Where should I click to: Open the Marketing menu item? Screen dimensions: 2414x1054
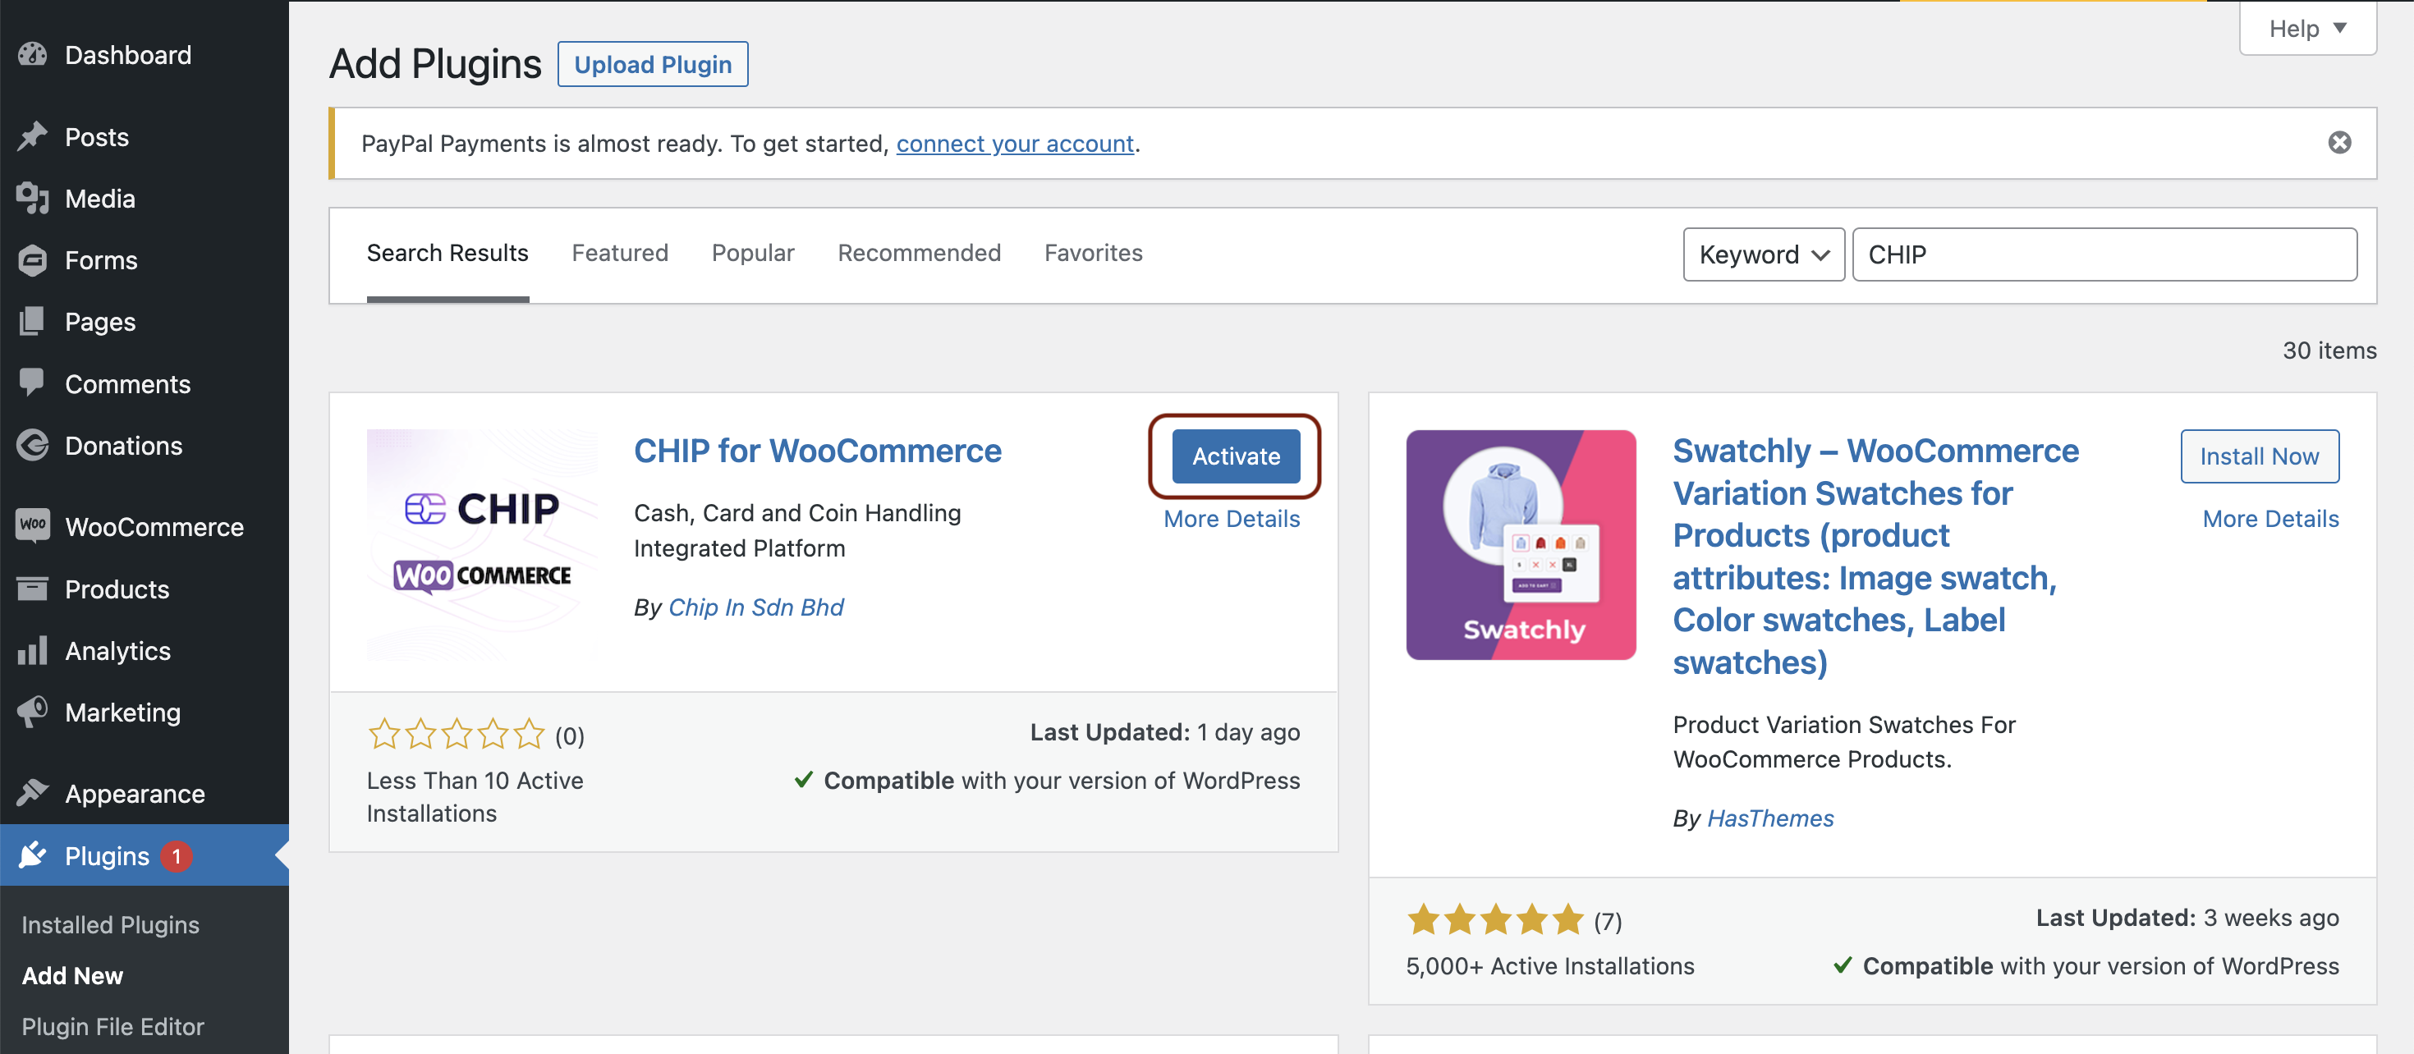pos(145,712)
